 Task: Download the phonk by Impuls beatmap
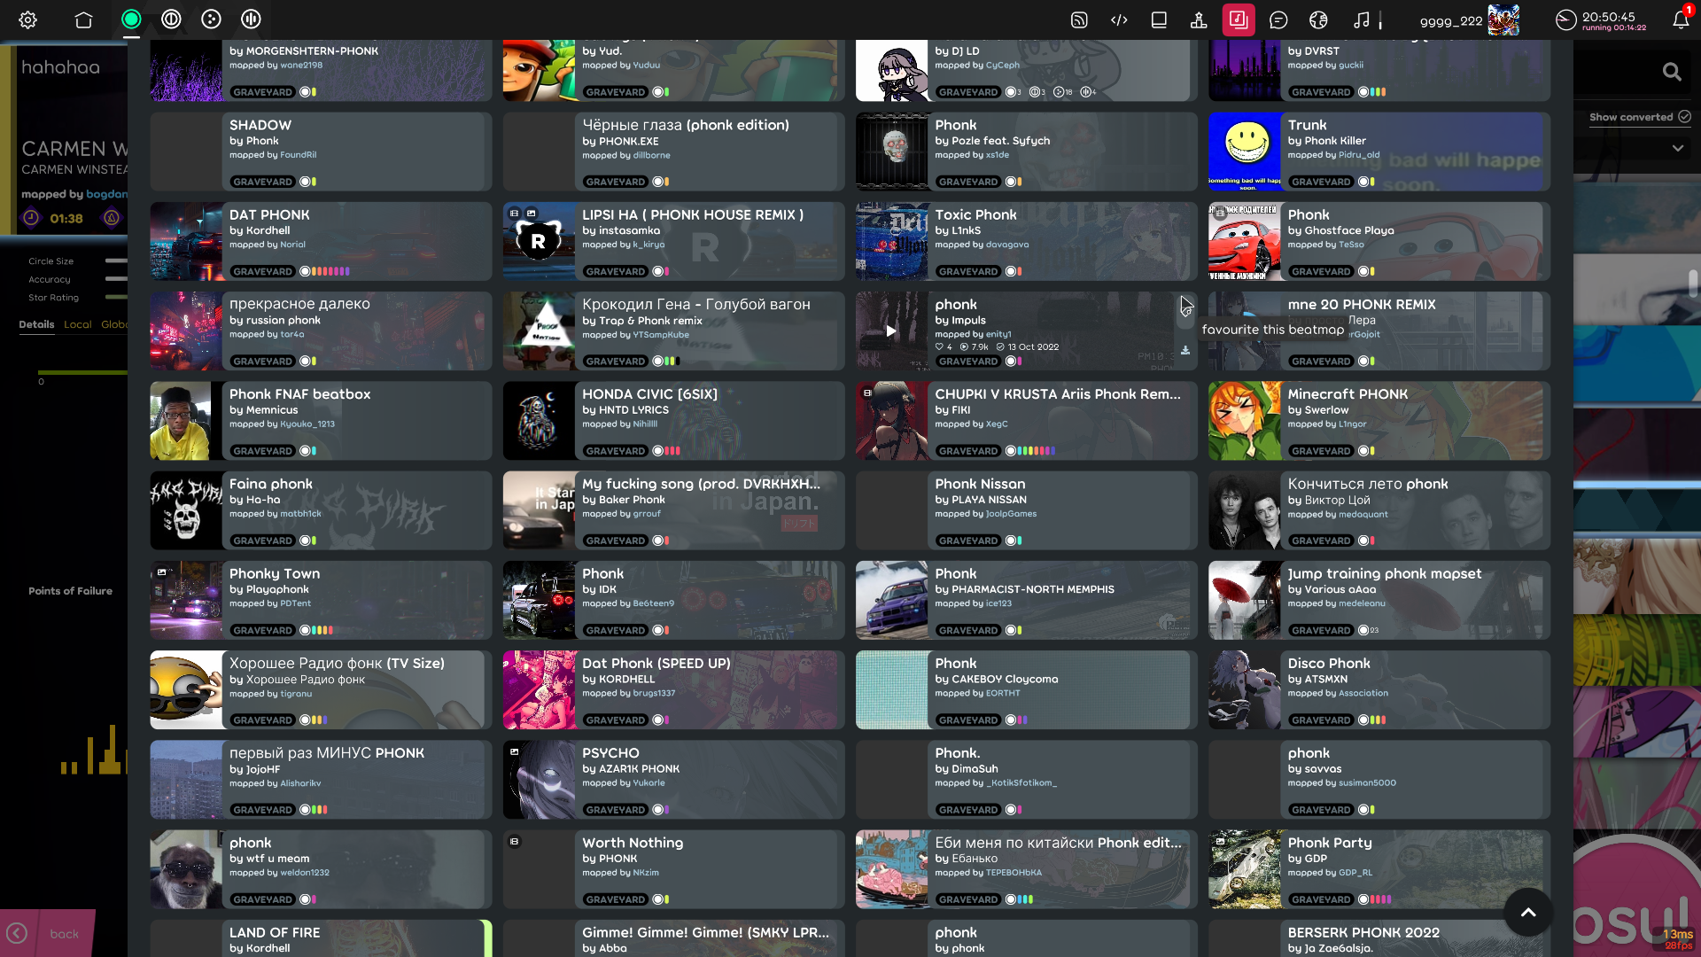pyautogui.click(x=1185, y=350)
